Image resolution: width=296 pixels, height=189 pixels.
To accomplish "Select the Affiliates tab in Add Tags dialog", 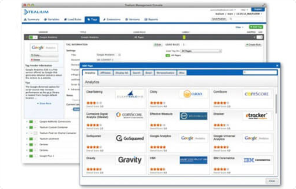I will pos(106,73).
